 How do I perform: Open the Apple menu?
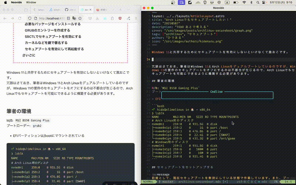5,3
